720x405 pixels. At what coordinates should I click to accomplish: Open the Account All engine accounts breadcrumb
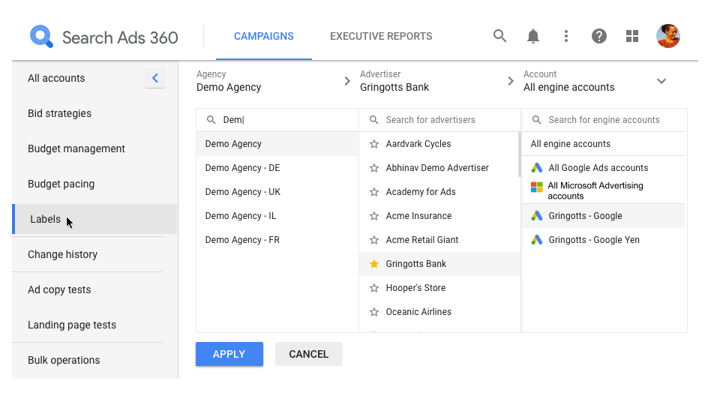[x=569, y=81]
